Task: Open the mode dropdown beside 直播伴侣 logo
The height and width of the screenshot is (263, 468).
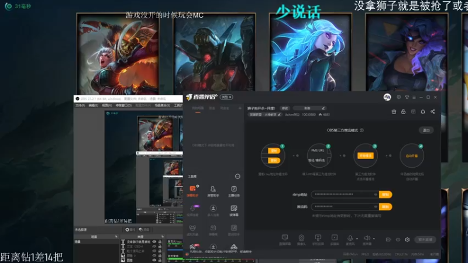Action: coord(226,97)
